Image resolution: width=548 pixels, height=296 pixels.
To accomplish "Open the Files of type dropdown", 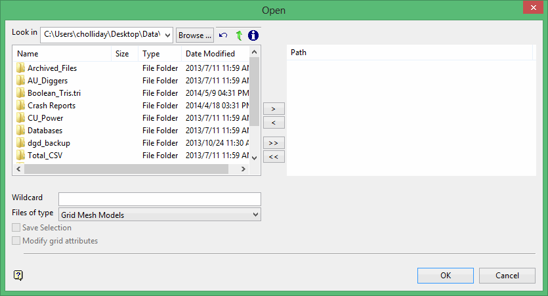I will pyautogui.click(x=256, y=215).
